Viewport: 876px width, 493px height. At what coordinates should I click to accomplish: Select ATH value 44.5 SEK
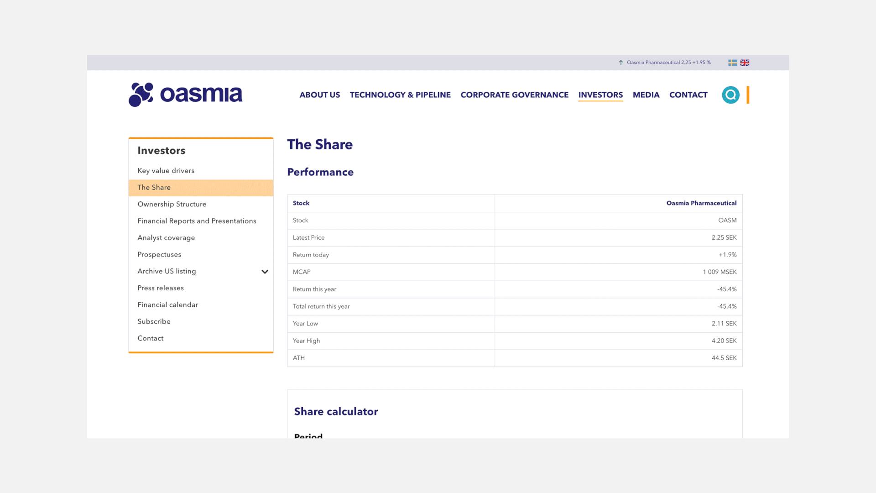click(x=724, y=358)
